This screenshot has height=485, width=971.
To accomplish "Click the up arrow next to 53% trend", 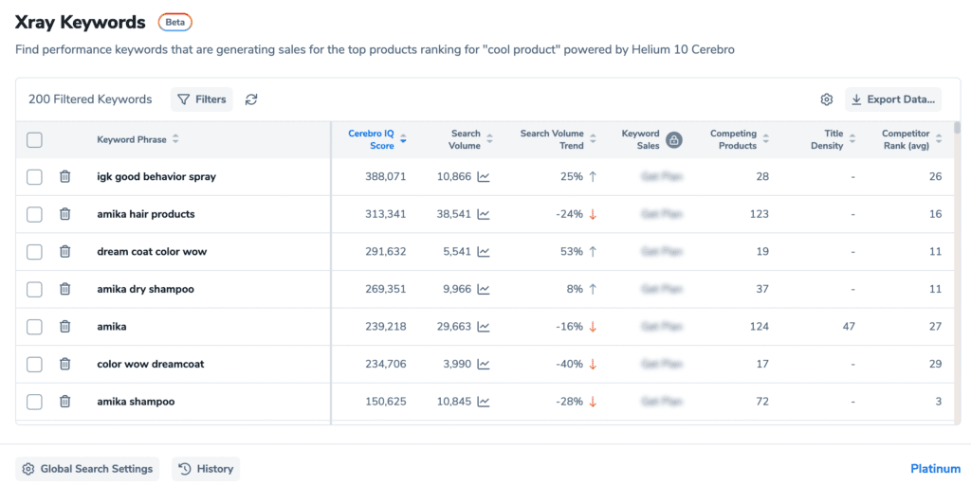I will point(593,252).
